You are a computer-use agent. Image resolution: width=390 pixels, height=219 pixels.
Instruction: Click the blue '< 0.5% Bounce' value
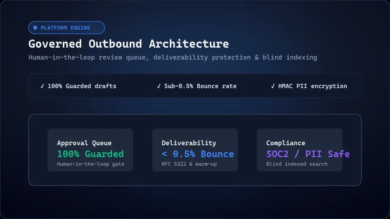[198, 154]
